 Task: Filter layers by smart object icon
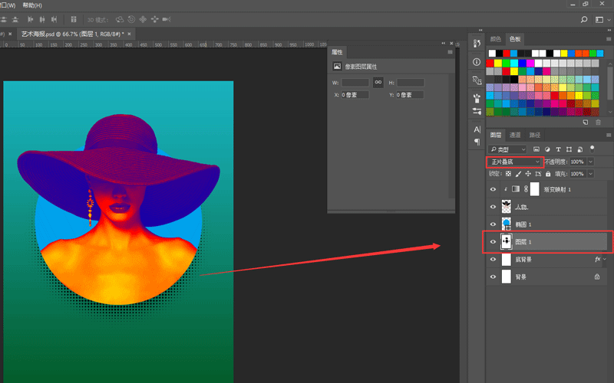click(x=580, y=149)
